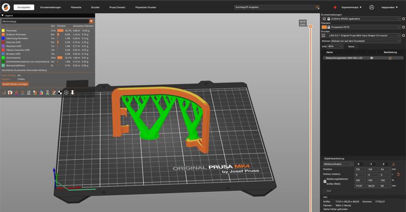Screen dimensions: 406x212
Task: Toggle wipe moves visibility icon
Action: click(x=10, y=92)
